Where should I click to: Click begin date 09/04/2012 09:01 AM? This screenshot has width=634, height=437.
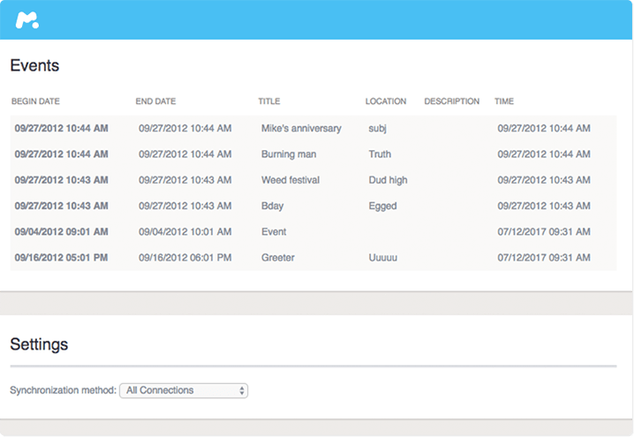pos(62,232)
